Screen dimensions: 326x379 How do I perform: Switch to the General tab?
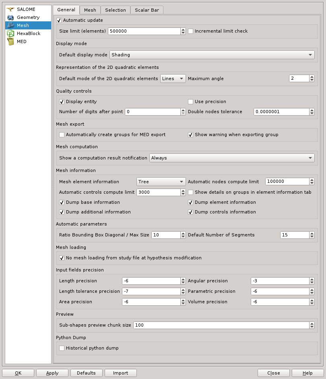(x=66, y=10)
